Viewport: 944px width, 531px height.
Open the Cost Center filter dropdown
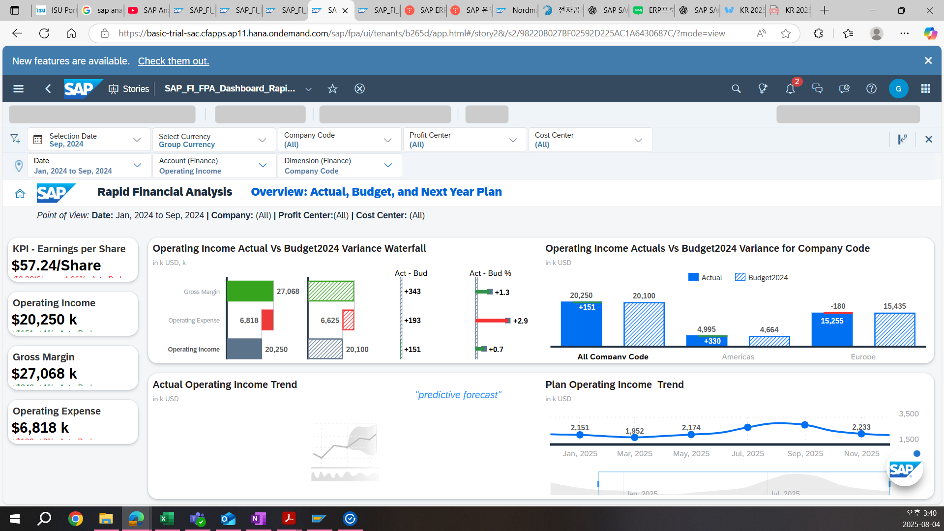tap(638, 140)
